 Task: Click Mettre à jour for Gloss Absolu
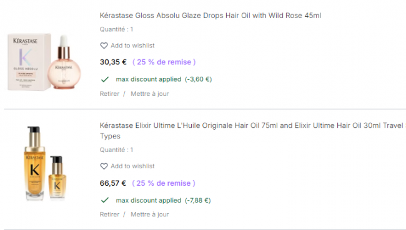point(150,94)
